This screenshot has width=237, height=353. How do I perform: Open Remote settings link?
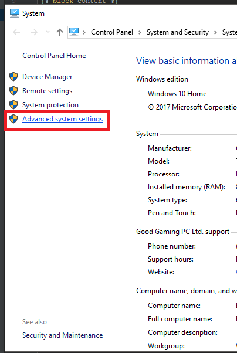click(48, 91)
